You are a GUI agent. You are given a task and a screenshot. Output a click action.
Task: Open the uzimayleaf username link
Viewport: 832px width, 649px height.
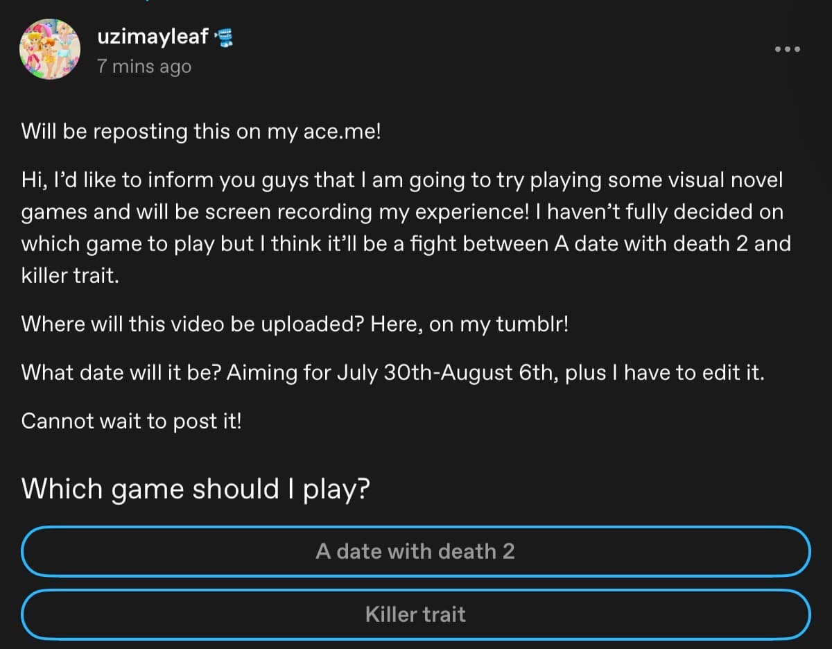coord(153,37)
